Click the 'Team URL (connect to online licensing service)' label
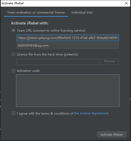The width and height of the screenshot is (131, 141). pyautogui.click(x=51, y=31)
